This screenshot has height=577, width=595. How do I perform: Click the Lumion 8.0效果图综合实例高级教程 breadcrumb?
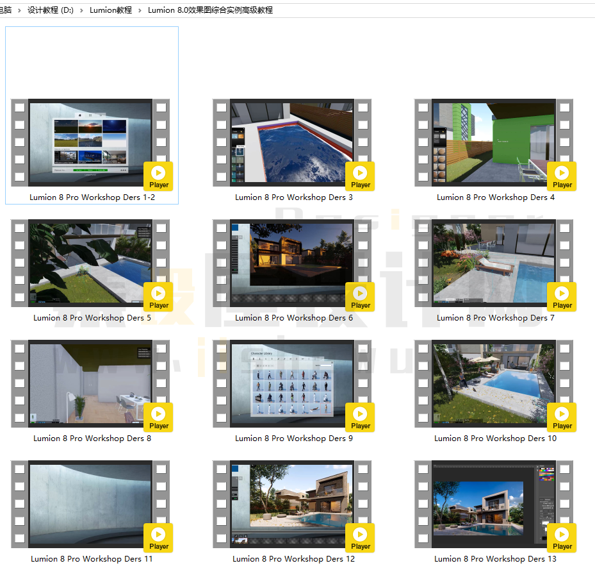pyautogui.click(x=210, y=10)
